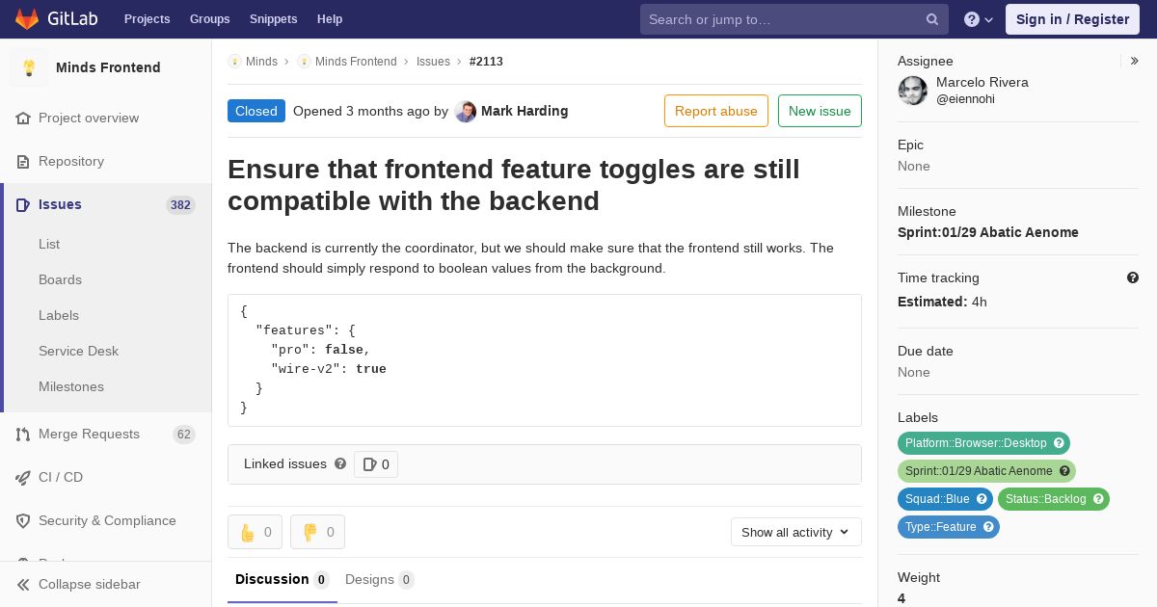Click the Time tracking help icon
The height and width of the screenshot is (607, 1157).
[1133, 277]
